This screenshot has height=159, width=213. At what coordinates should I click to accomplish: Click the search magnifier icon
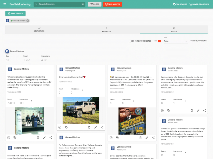[83, 4]
